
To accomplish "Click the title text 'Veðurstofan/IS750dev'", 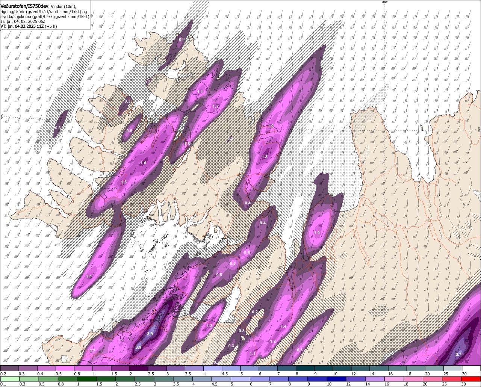I will tap(24, 6).
